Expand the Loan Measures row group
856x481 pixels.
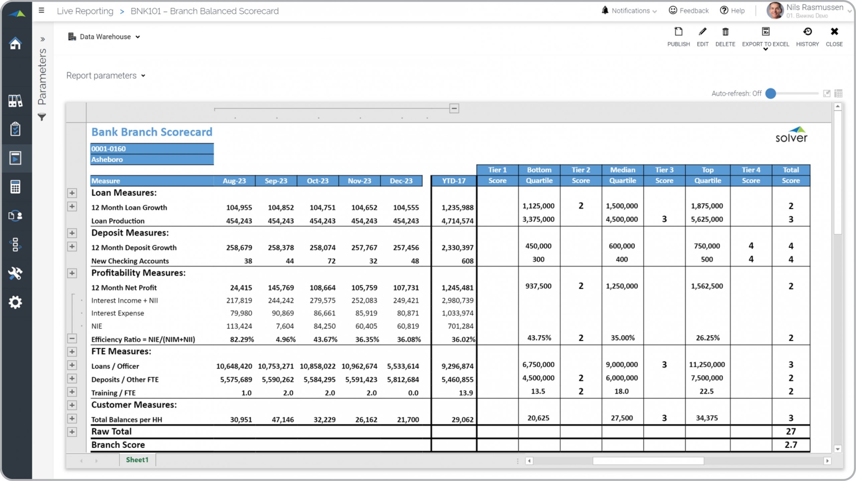coord(72,193)
